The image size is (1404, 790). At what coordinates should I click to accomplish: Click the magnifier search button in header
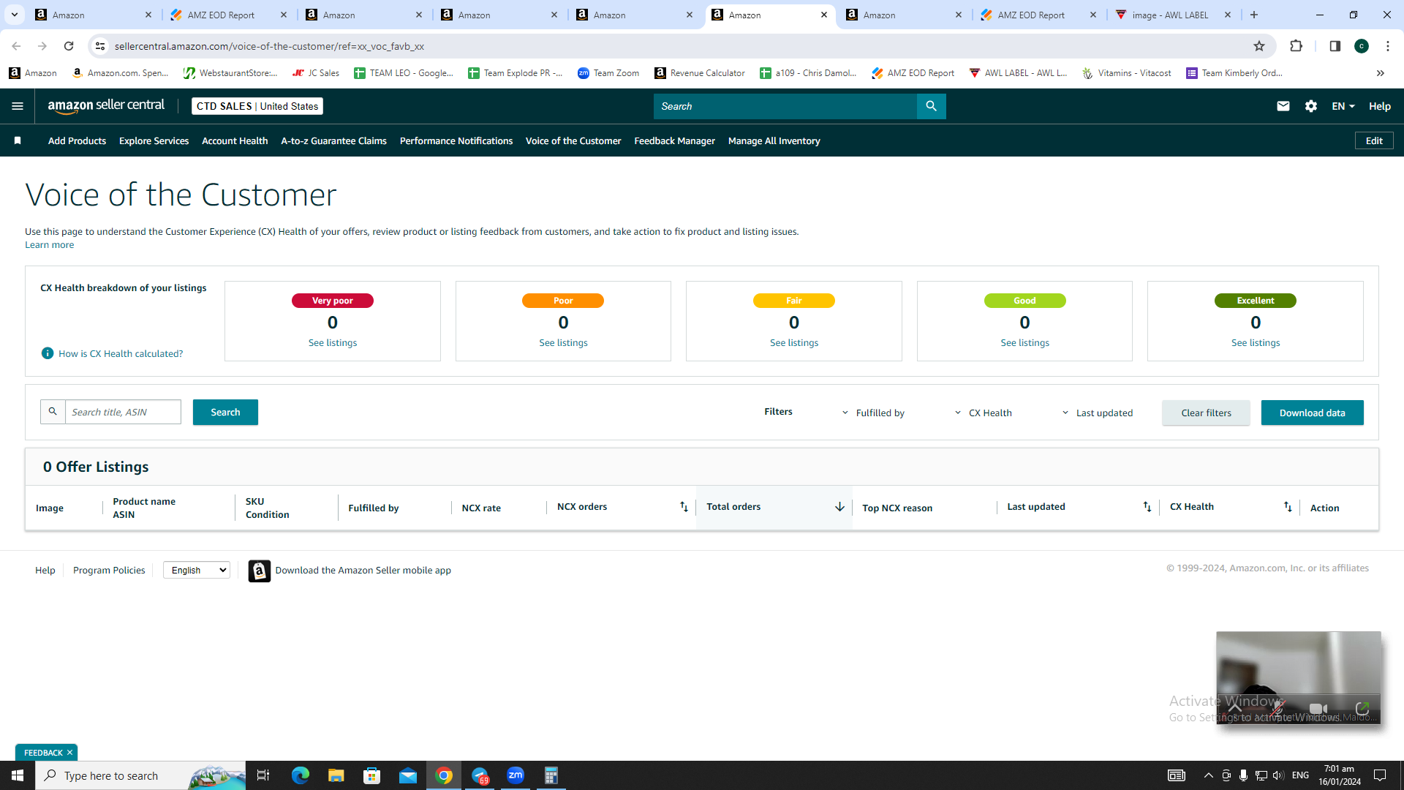coord(931,106)
